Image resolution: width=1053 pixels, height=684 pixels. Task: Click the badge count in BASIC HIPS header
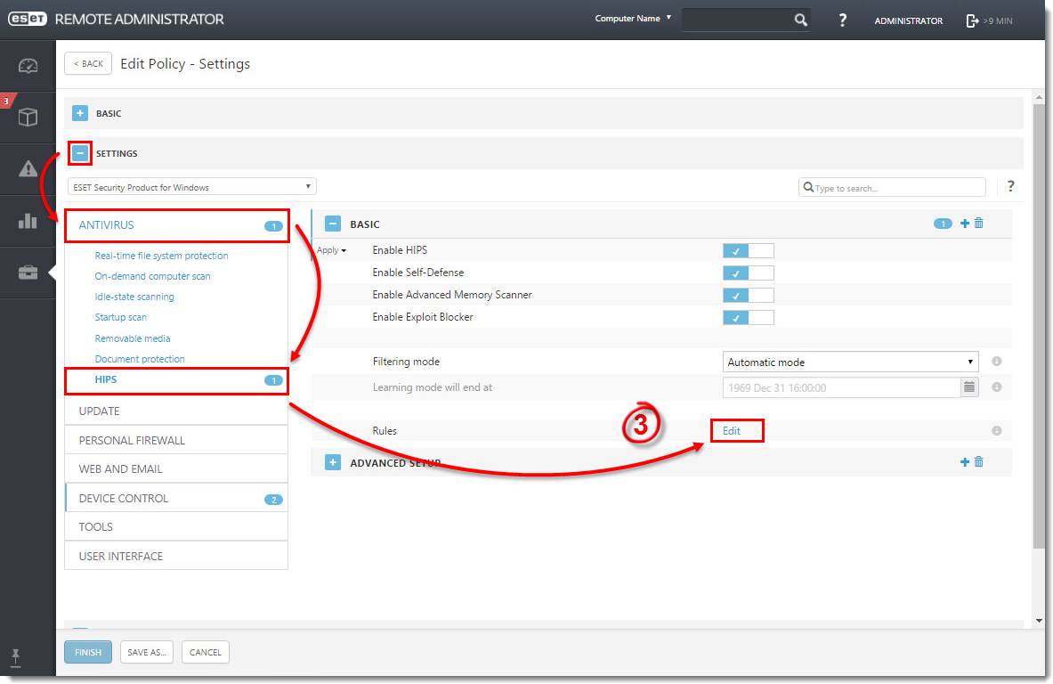pyautogui.click(x=943, y=224)
